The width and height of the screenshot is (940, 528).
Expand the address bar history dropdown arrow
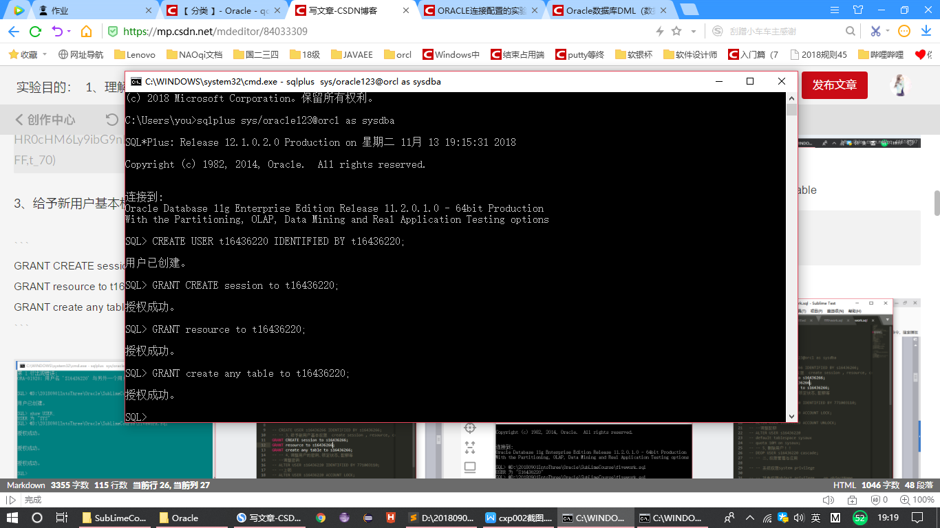click(x=694, y=32)
